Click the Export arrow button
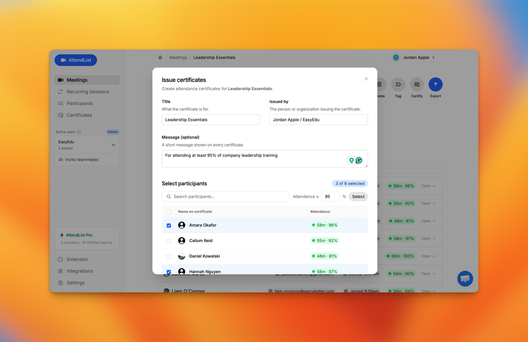The image size is (528, 342). pos(436,84)
